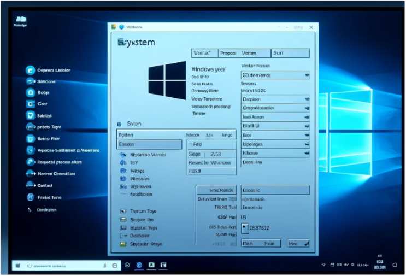Screen dimensions: 406x276
Task: Open the Saenp Plerr desktop icon
Action: click(x=30, y=138)
